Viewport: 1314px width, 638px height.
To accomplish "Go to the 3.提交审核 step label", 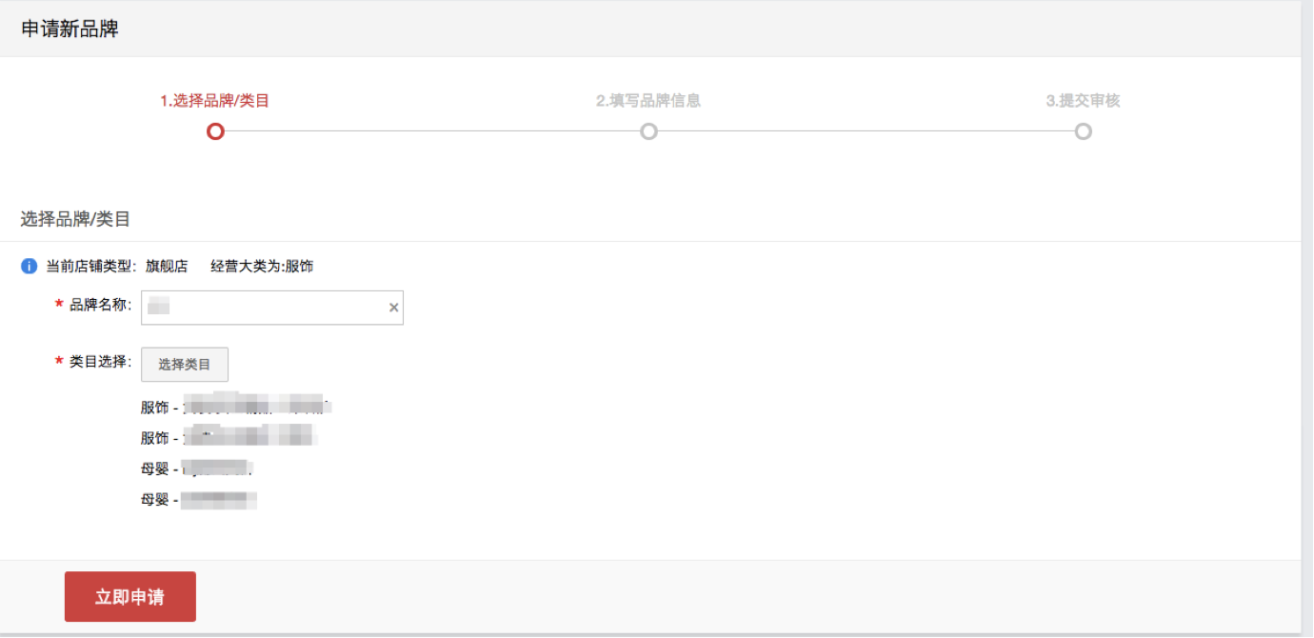I will (1083, 101).
